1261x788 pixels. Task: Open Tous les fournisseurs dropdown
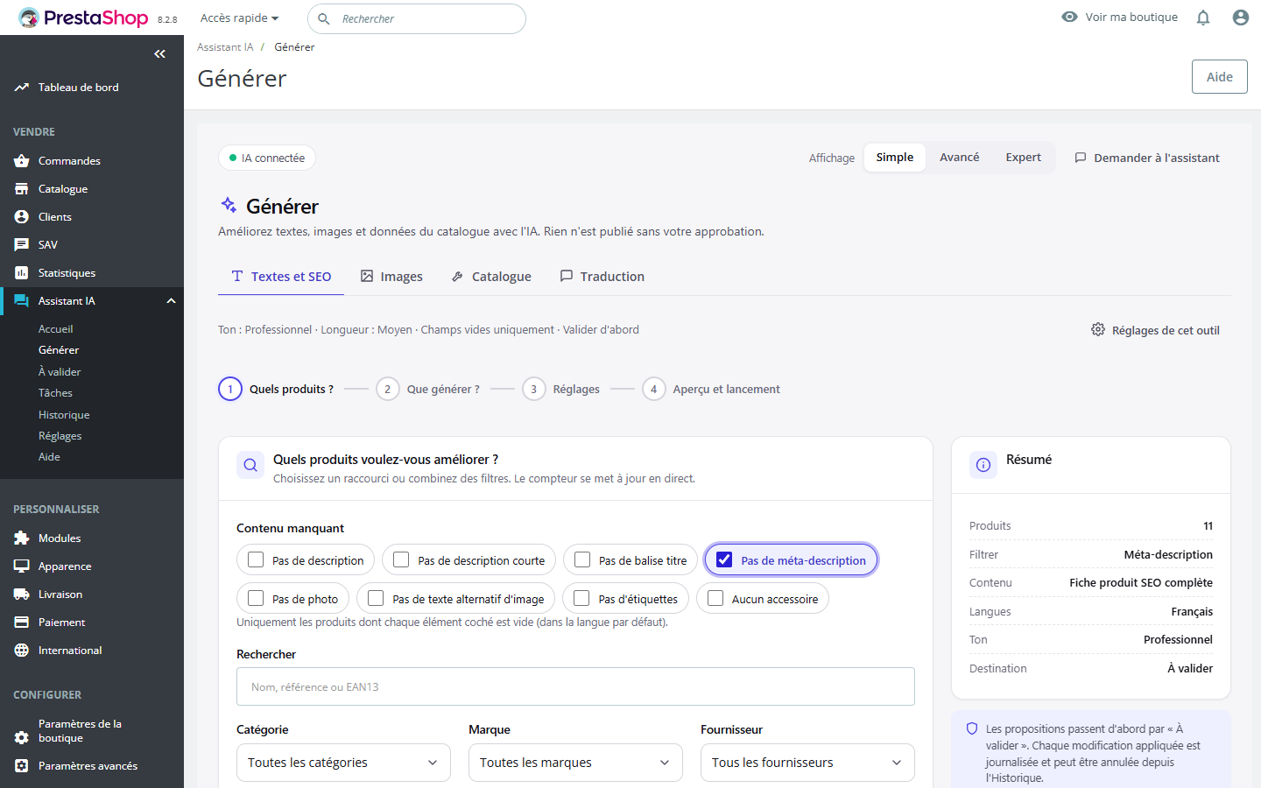click(x=807, y=763)
